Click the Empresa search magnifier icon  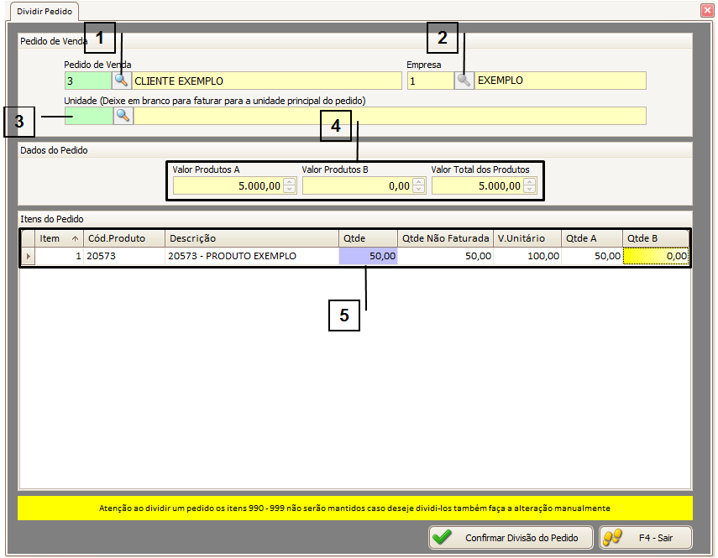(x=464, y=81)
